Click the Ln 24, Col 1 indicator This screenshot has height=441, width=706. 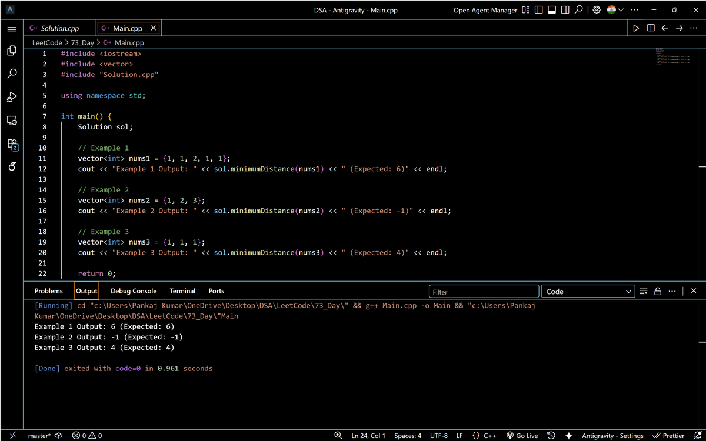[x=368, y=436]
